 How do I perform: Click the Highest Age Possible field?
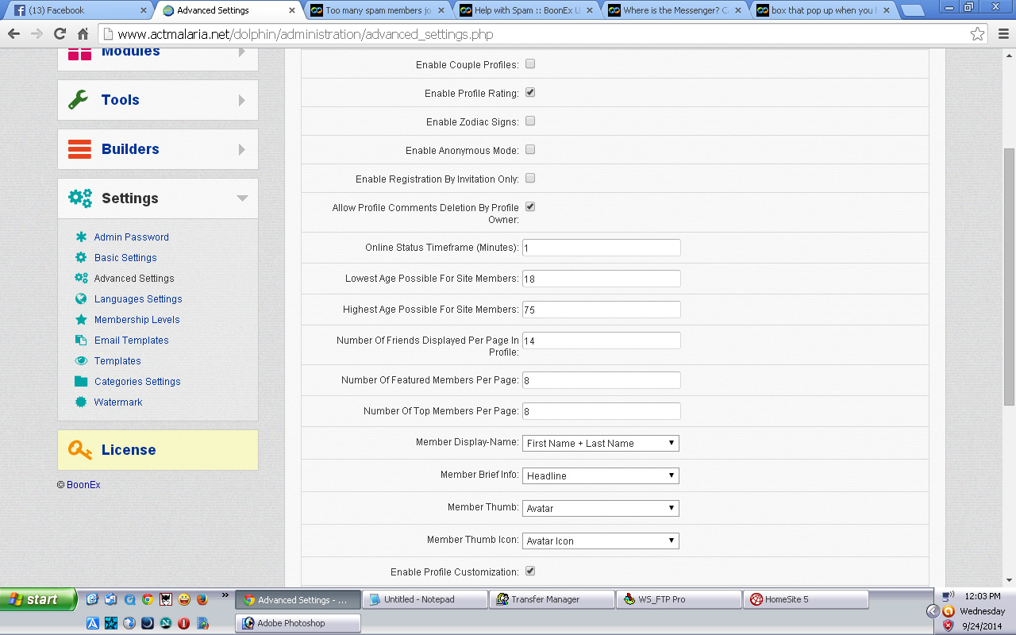pos(601,310)
